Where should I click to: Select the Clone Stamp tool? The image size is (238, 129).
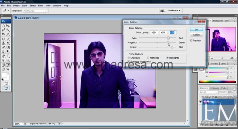pyautogui.click(x=3, y=43)
